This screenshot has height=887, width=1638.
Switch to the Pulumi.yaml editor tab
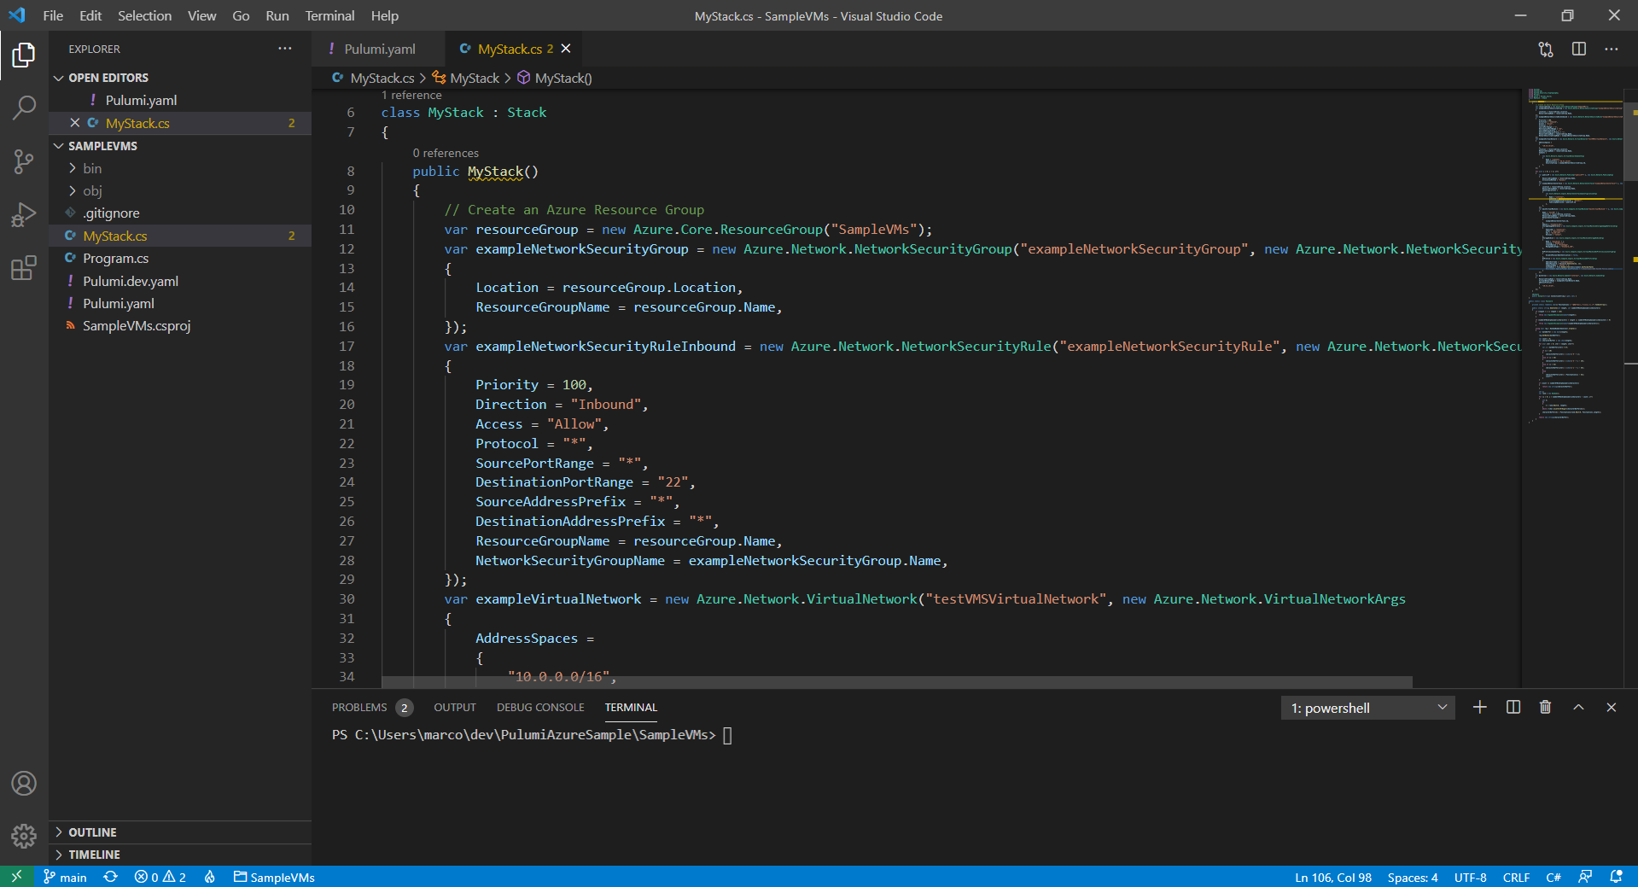tap(378, 49)
